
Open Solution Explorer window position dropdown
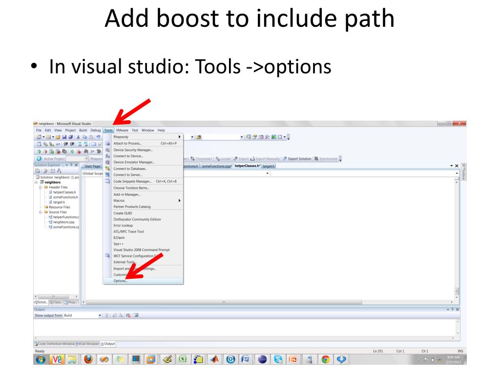point(66,165)
